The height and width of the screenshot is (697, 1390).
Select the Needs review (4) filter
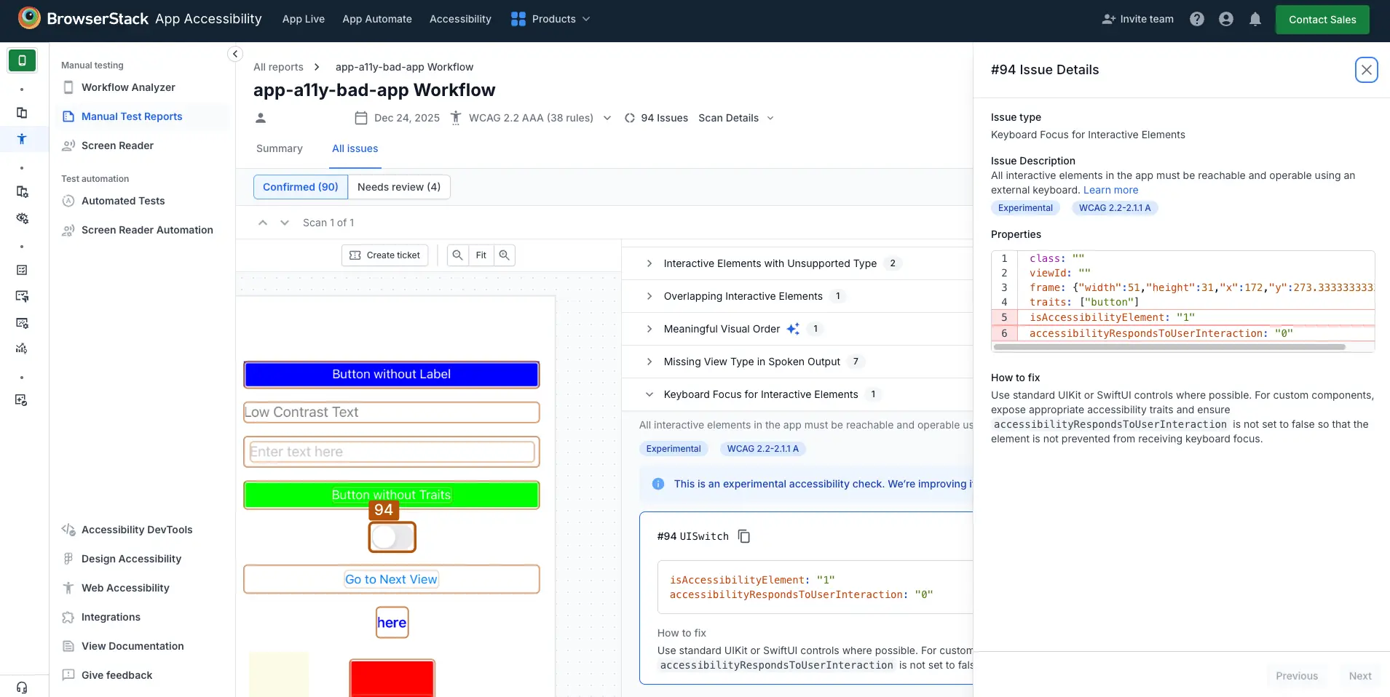(x=399, y=187)
